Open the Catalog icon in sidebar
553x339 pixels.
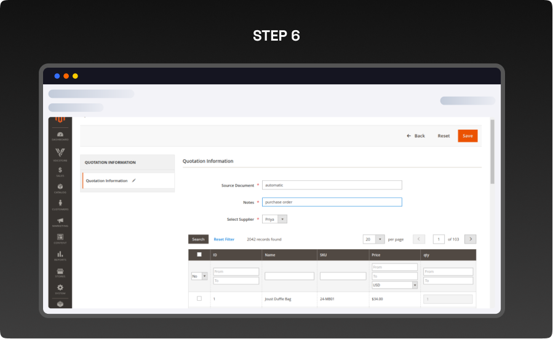60,188
